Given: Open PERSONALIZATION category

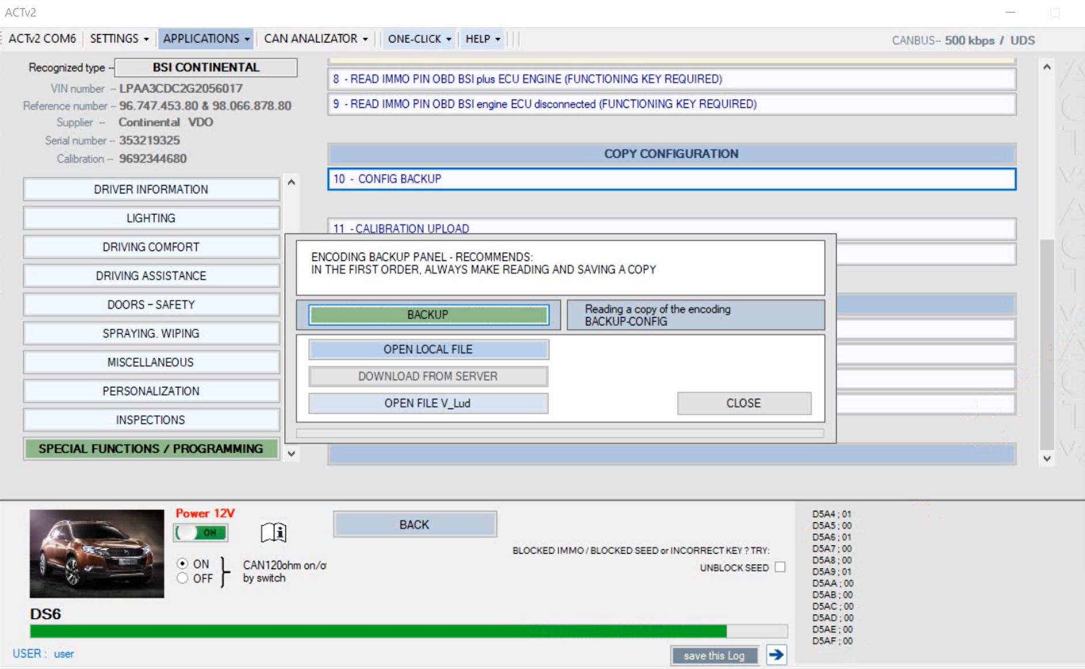Looking at the screenshot, I should pyautogui.click(x=151, y=391).
